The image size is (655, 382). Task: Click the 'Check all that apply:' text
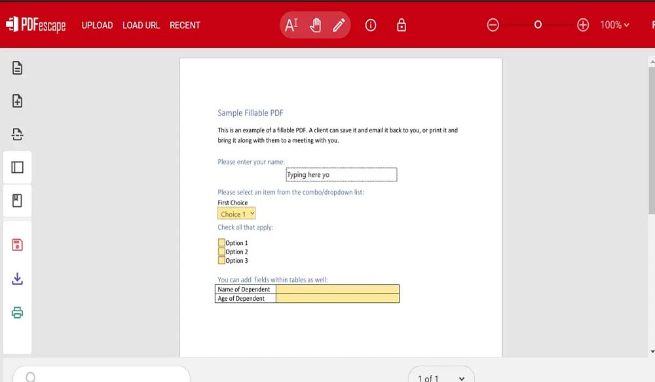pos(245,227)
